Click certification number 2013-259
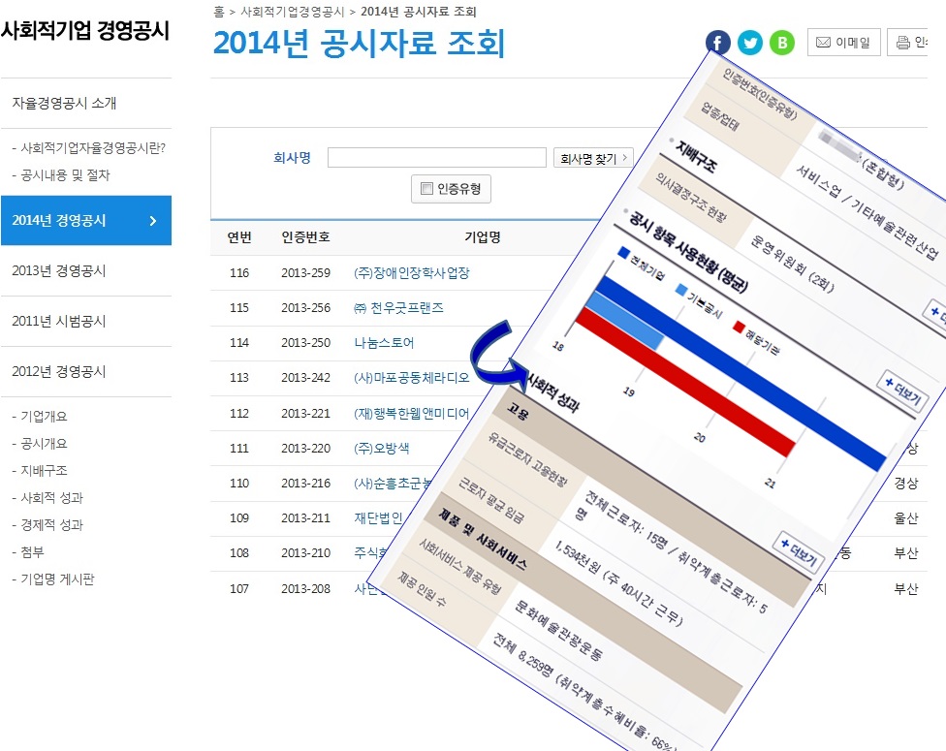The width and height of the screenshot is (946, 751). point(306,272)
